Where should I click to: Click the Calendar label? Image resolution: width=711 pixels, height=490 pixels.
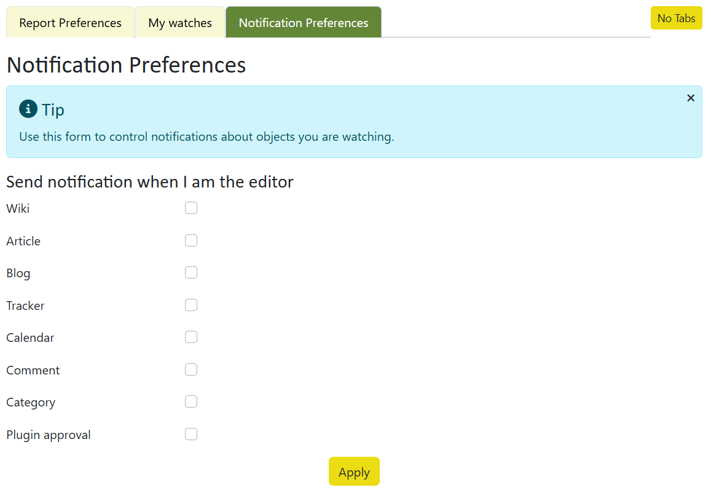point(30,338)
